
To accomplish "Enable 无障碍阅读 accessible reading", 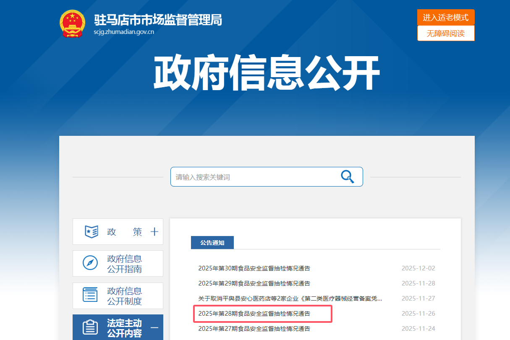I will pos(445,34).
